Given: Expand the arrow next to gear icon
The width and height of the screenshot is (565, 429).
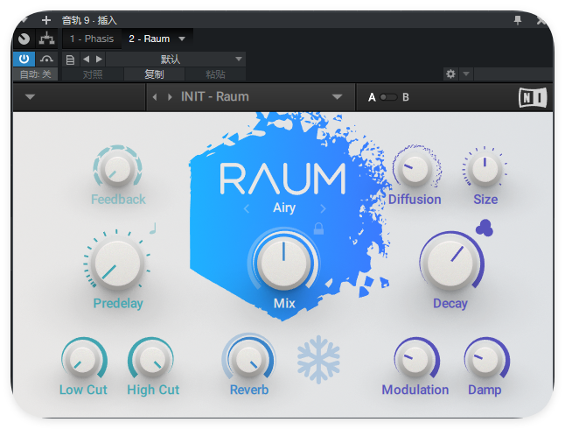Looking at the screenshot, I should 466,74.
